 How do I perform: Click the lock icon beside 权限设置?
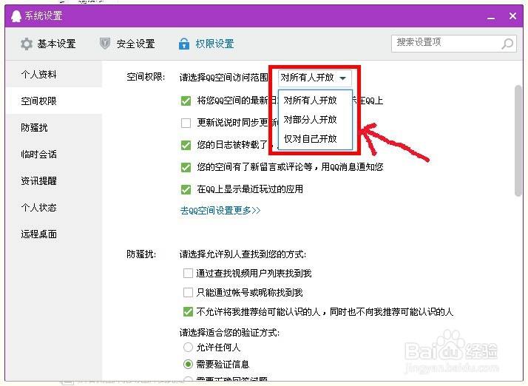point(184,44)
